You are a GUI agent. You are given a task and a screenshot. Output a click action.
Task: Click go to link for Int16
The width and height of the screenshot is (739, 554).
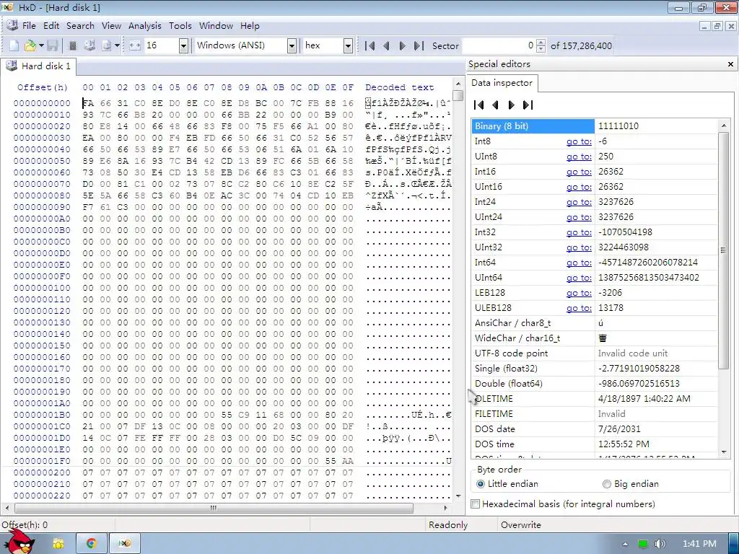pyautogui.click(x=579, y=172)
